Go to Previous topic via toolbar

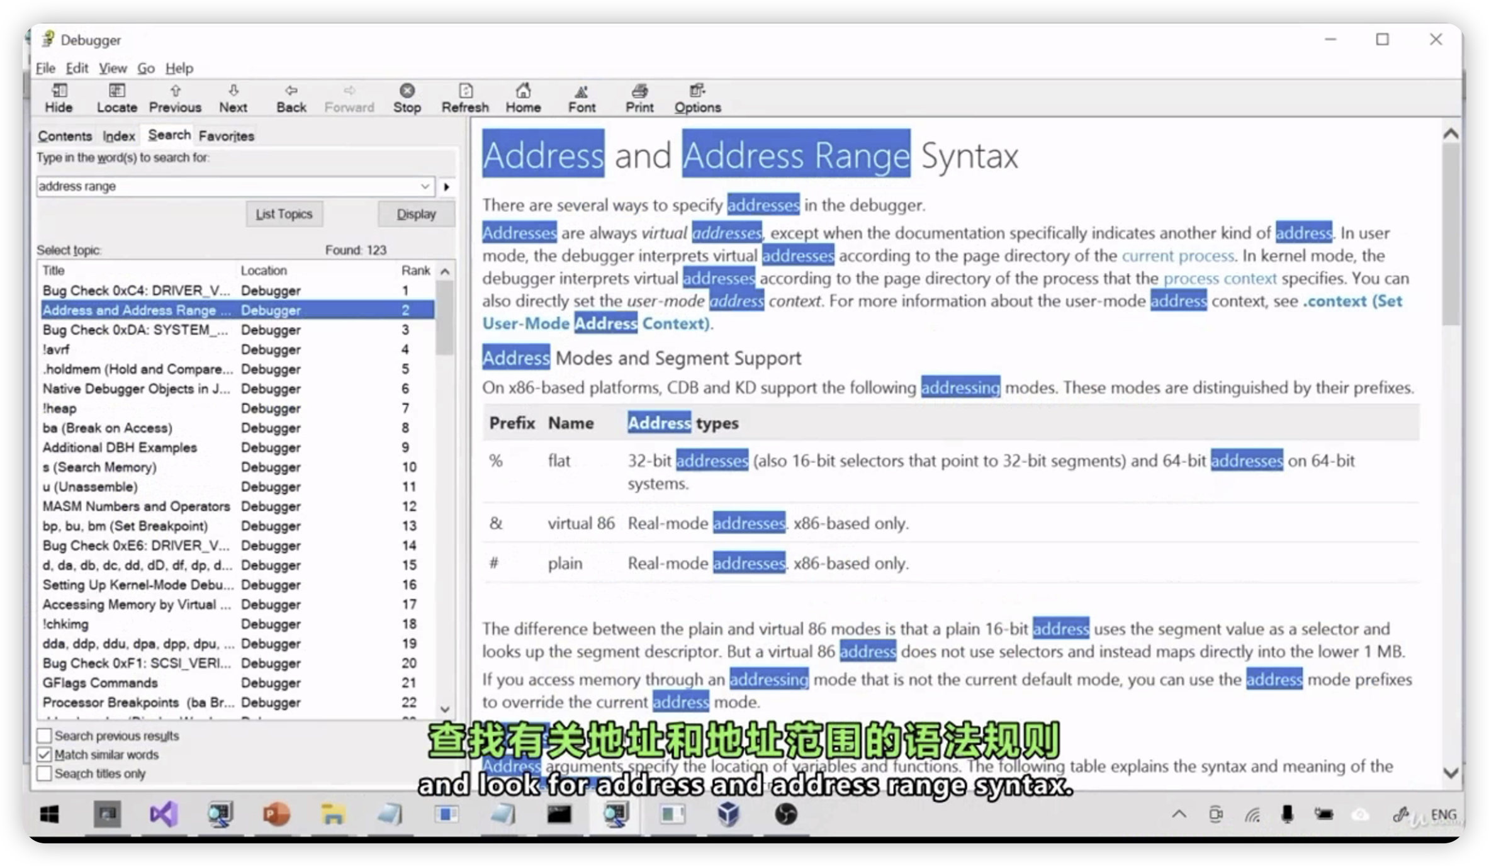(175, 98)
